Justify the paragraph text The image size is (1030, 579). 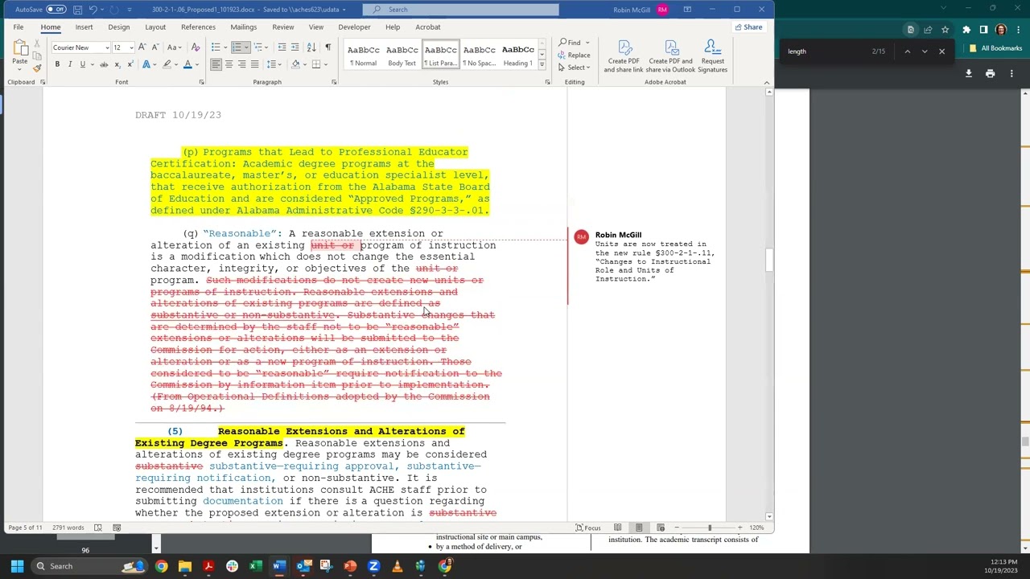click(x=254, y=64)
